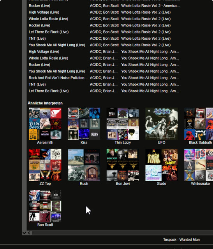
Task: Open the ZZ Top artist thumbnail
Action: 45,165
